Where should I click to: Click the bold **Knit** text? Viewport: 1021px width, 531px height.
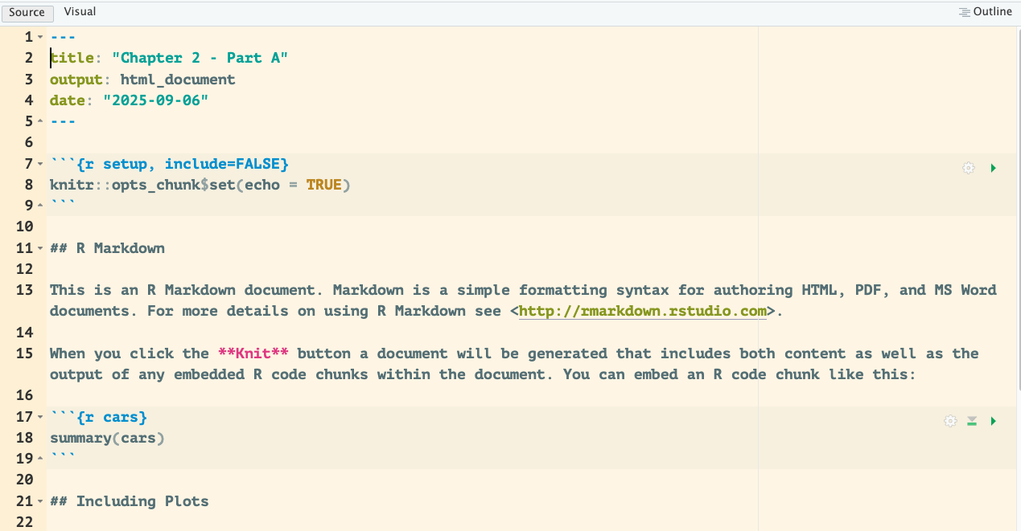(253, 353)
